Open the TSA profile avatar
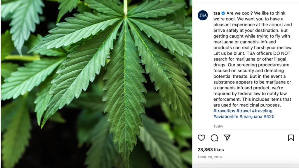This screenshot has height=168, width=299. pyautogui.click(x=203, y=15)
